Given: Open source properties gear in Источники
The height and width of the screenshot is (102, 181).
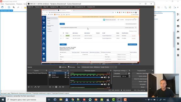Looking at the screenshot, I should coord(56,87).
